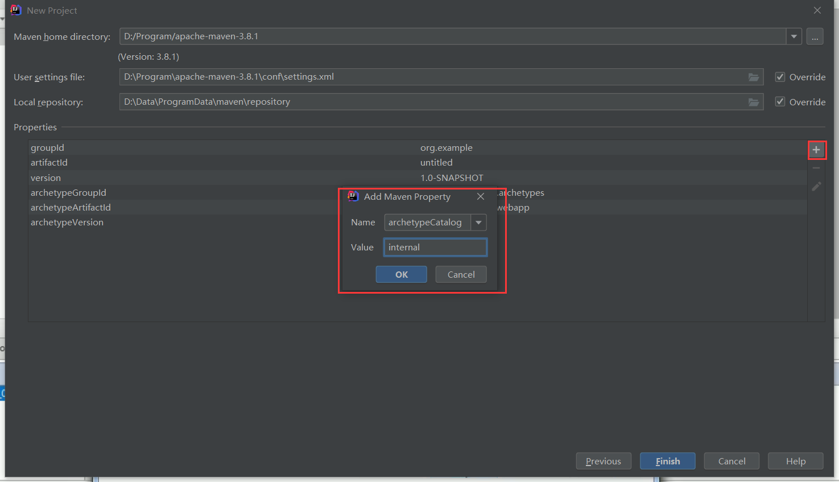Viewport: 839px width, 482px height.
Task: Open Maven home directory browse button
Action: [x=815, y=36]
